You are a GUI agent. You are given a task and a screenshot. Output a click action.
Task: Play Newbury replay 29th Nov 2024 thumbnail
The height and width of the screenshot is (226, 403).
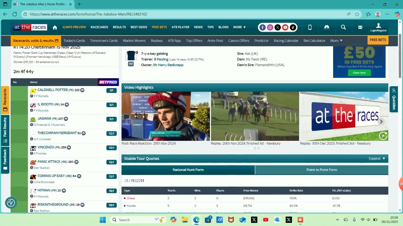pyautogui.click(x=255, y=116)
